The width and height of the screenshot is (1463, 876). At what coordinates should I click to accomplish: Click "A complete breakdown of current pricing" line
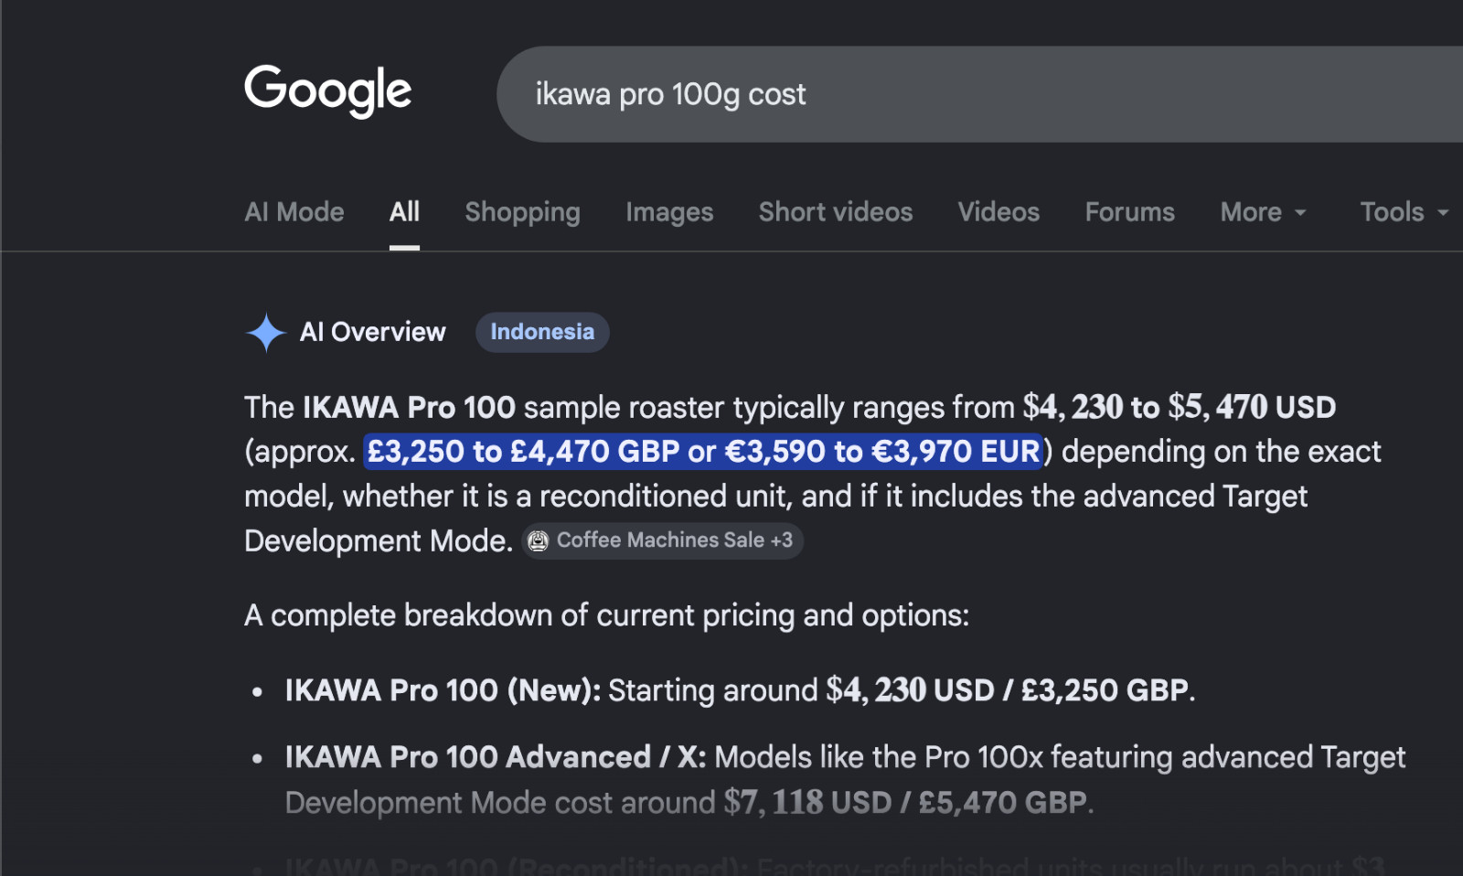point(606,615)
